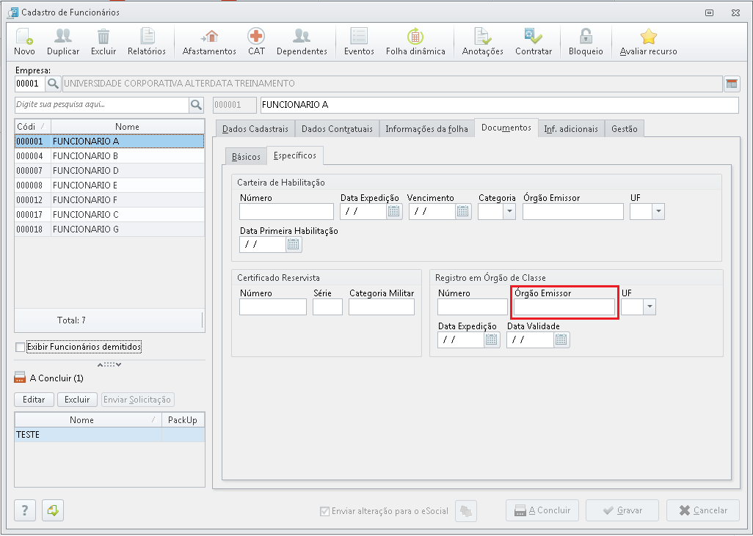Click the Série field
Viewport: 753px width, 536px height.
(x=327, y=306)
